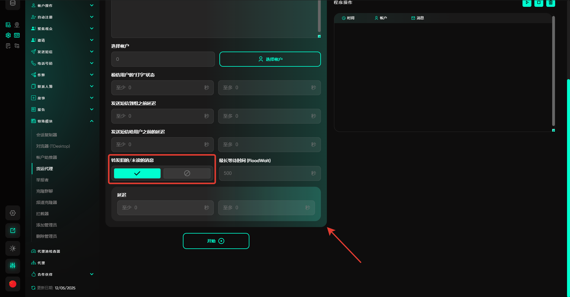Click the swap squares icon in left rail
Image resolution: width=570 pixels, height=297 pixels.
17,46
